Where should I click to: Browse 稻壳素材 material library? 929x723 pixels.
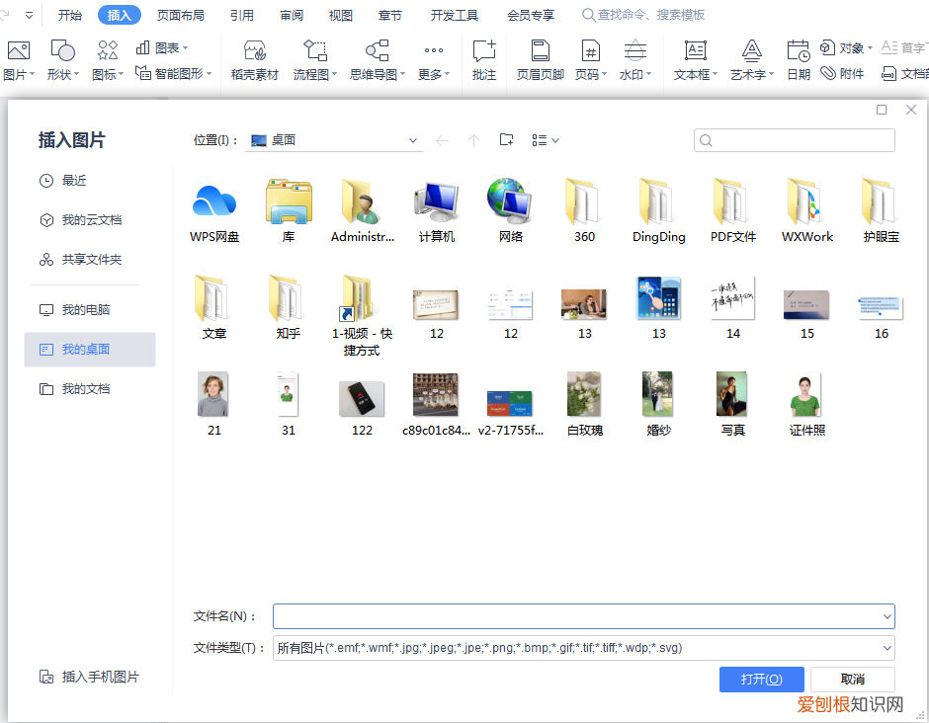pyautogui.click(x=254, y=59)
